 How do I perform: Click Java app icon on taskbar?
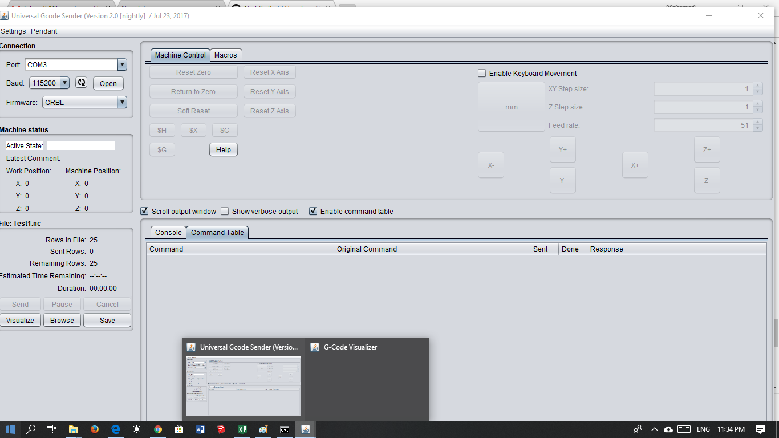(306, 429)
